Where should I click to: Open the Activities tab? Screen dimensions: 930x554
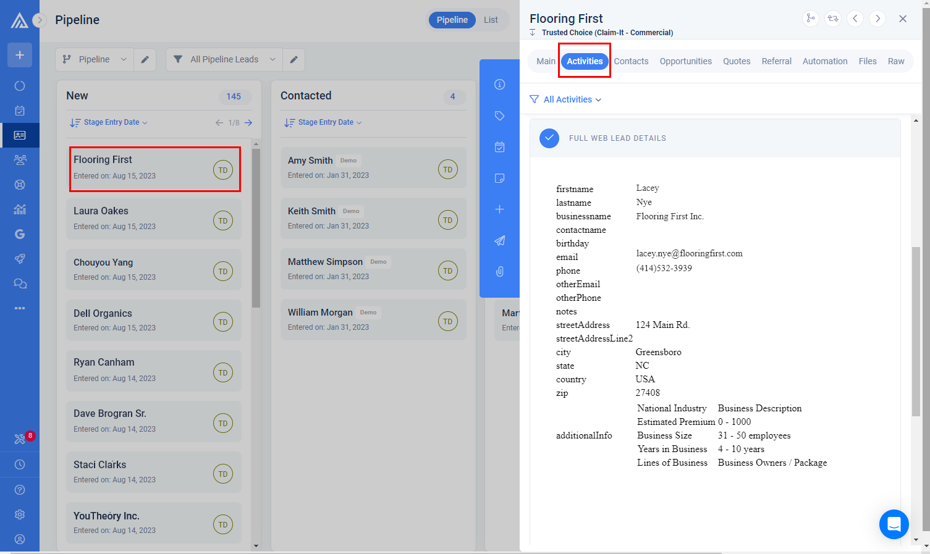point(585,61)
